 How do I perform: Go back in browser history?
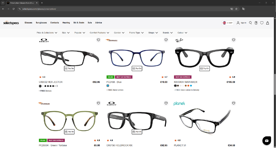click(x=3, y=9)
